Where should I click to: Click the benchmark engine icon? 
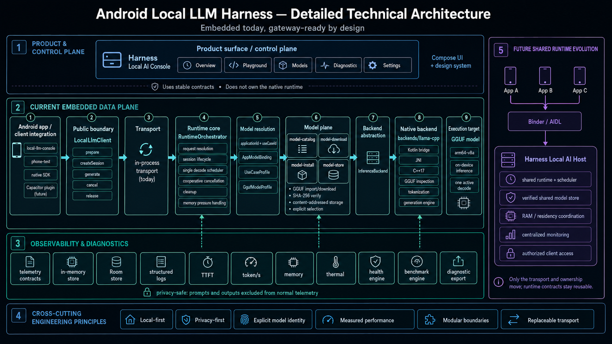click(417, 261)
